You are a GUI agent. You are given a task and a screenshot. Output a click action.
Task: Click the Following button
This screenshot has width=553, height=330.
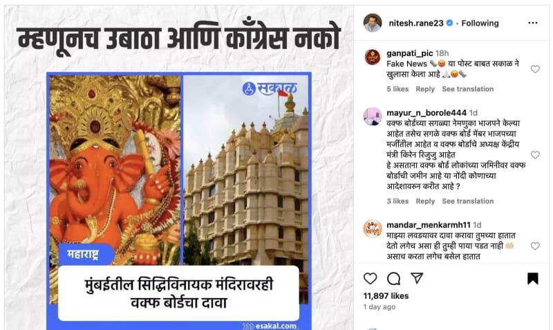[x=480, y=24]
